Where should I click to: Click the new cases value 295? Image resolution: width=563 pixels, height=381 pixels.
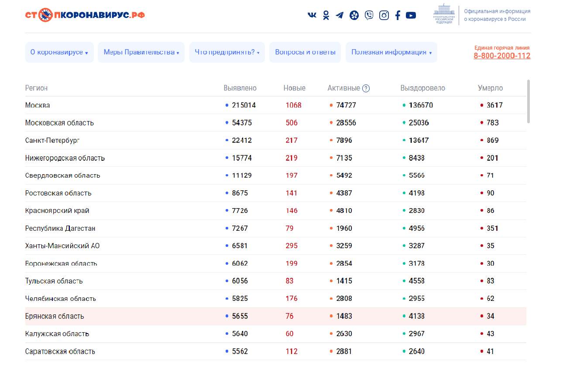pyautogui.click(x=292, y=246)
